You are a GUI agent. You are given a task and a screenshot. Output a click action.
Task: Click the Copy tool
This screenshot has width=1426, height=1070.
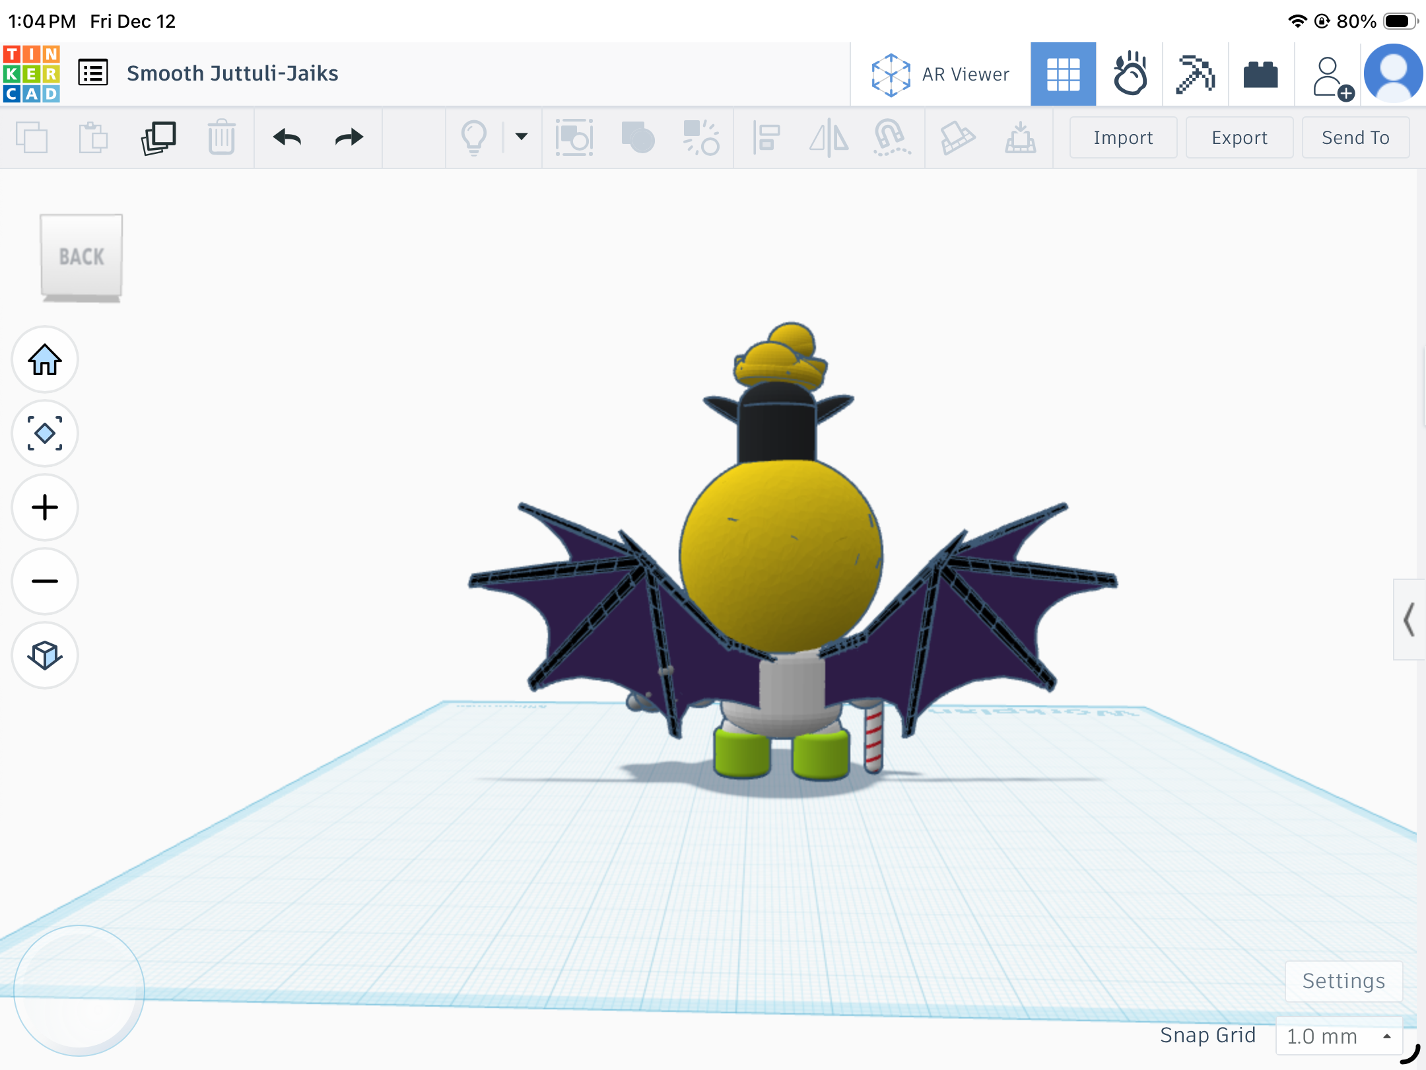(31, 137)
